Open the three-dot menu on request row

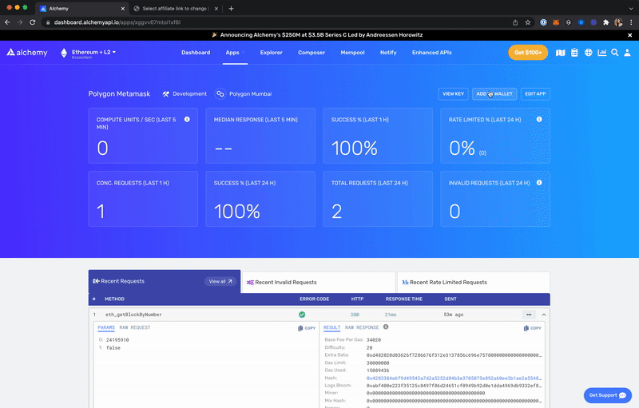click(x=528, y=315)
